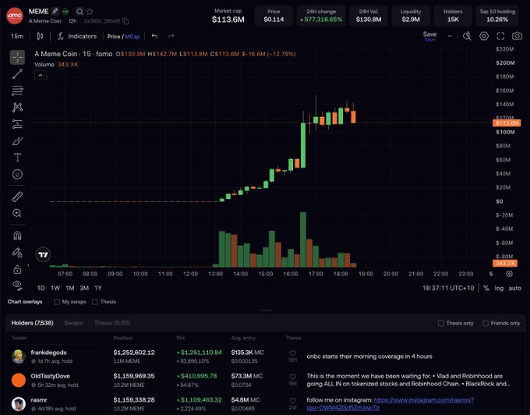The width and height of the screenshot is (530, 415).
Task: Change the 15m chart interval
Action: [x=17, y=36]
